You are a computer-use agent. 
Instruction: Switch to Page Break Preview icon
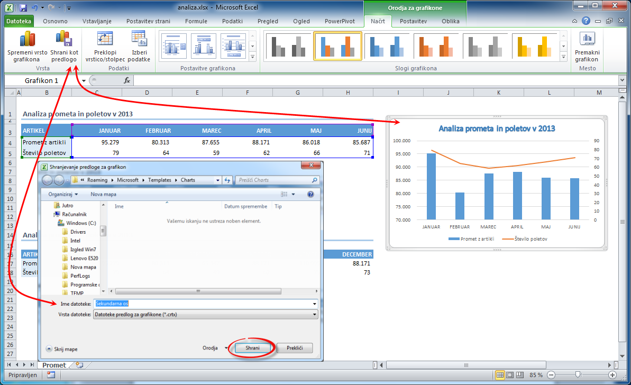(x=520, y=375)
